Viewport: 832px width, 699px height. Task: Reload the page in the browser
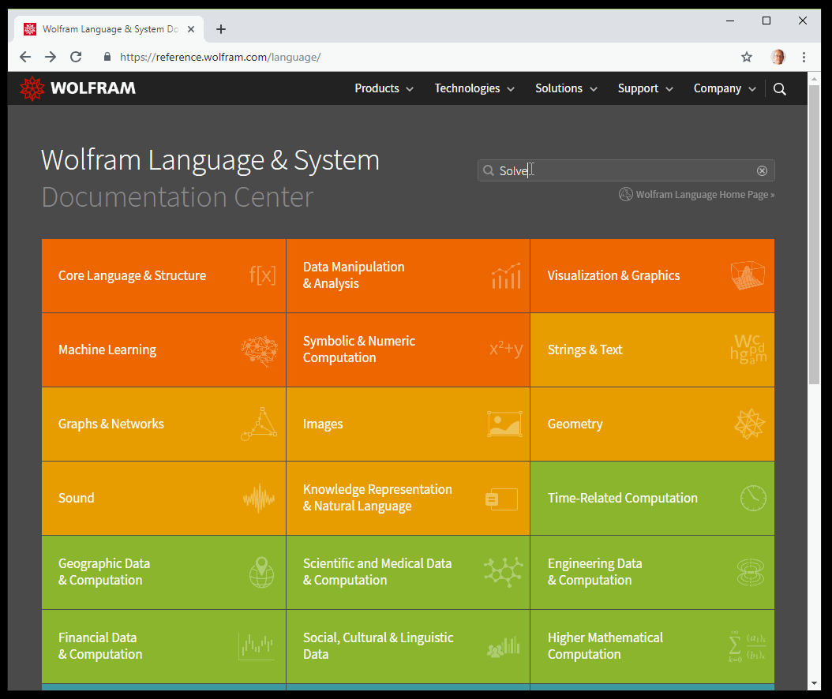click(76, 57)
